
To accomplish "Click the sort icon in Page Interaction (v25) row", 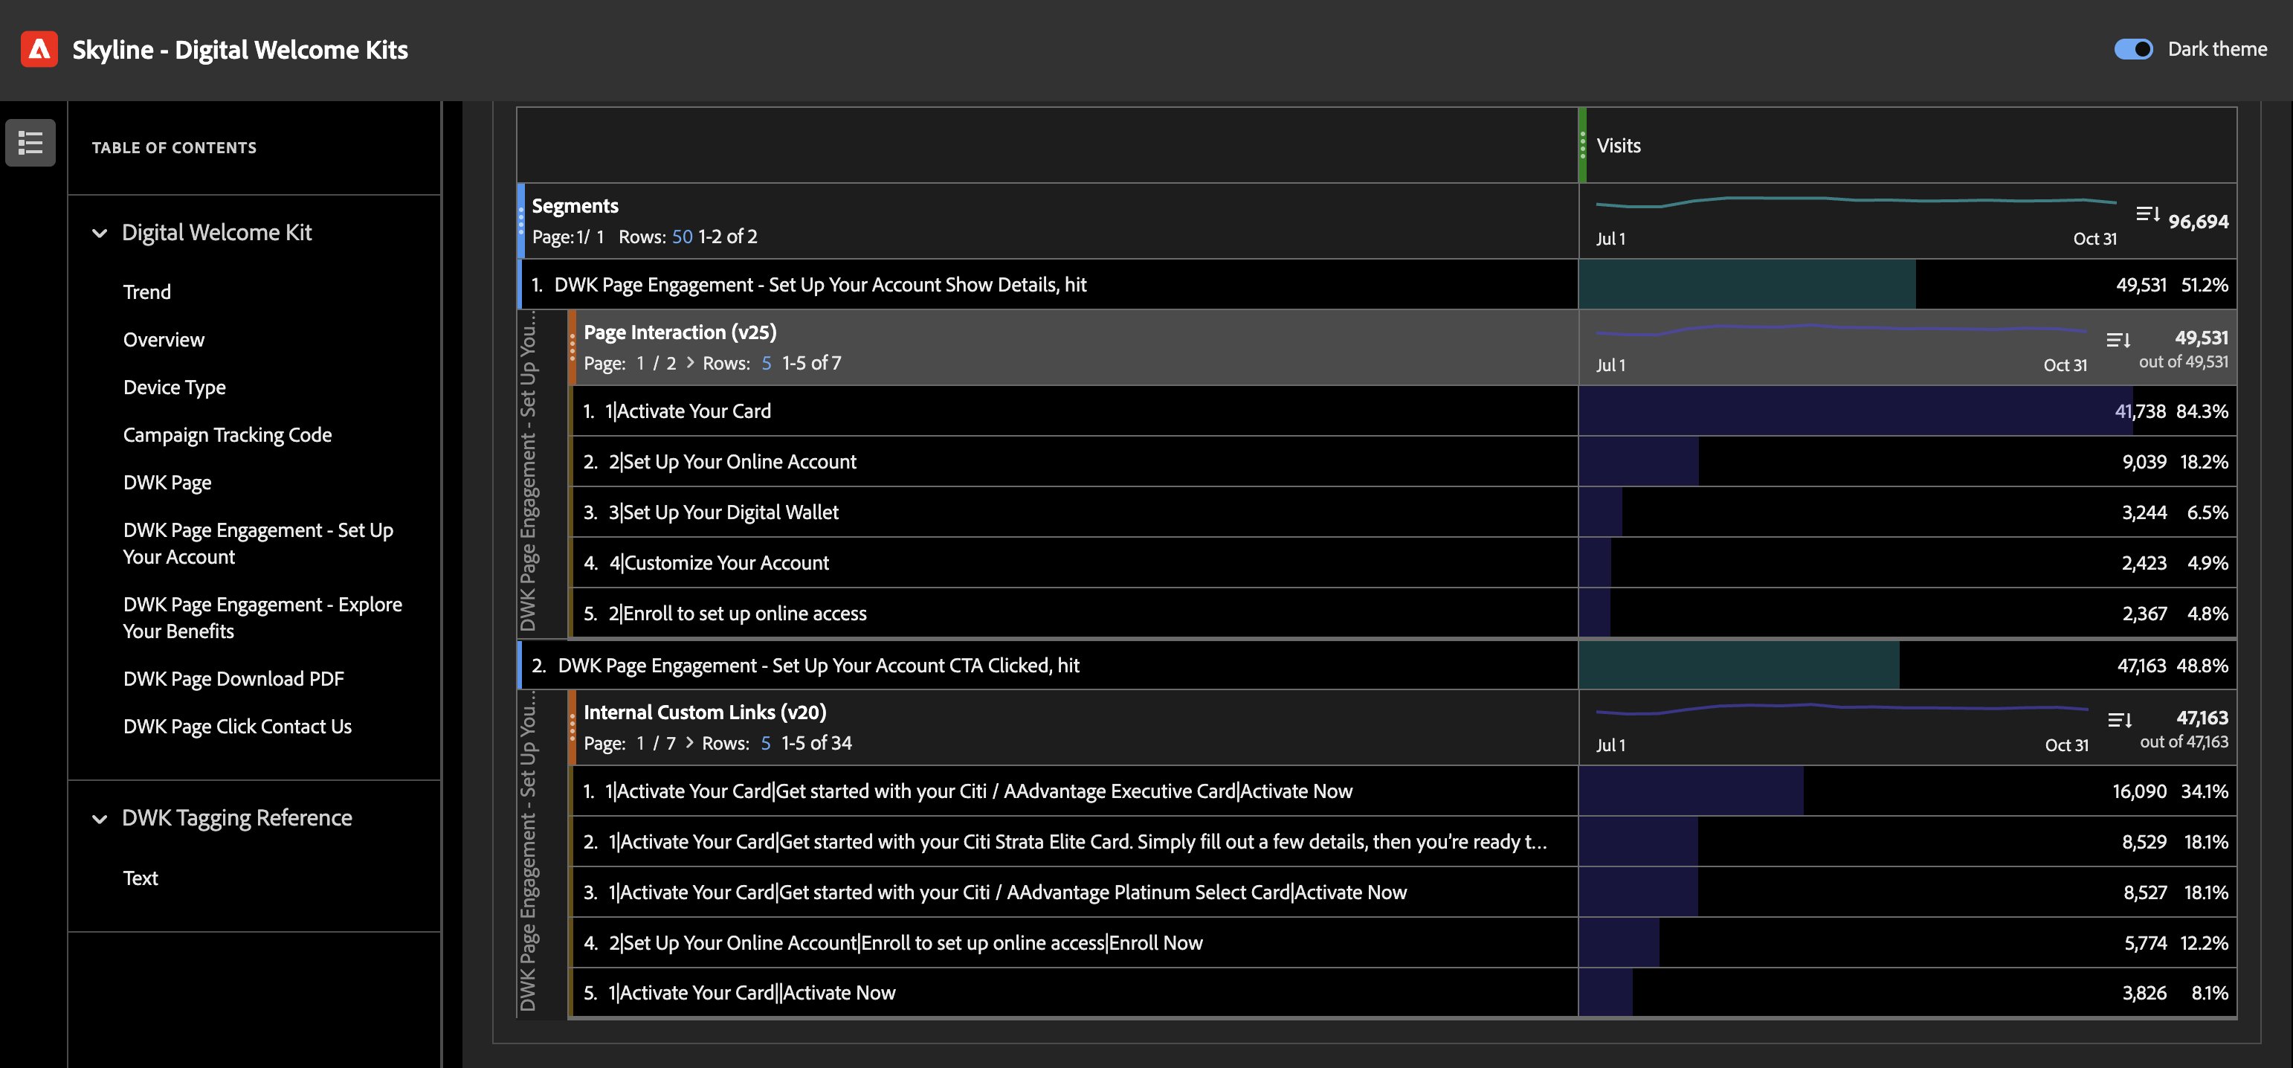I will (2118, 341).
